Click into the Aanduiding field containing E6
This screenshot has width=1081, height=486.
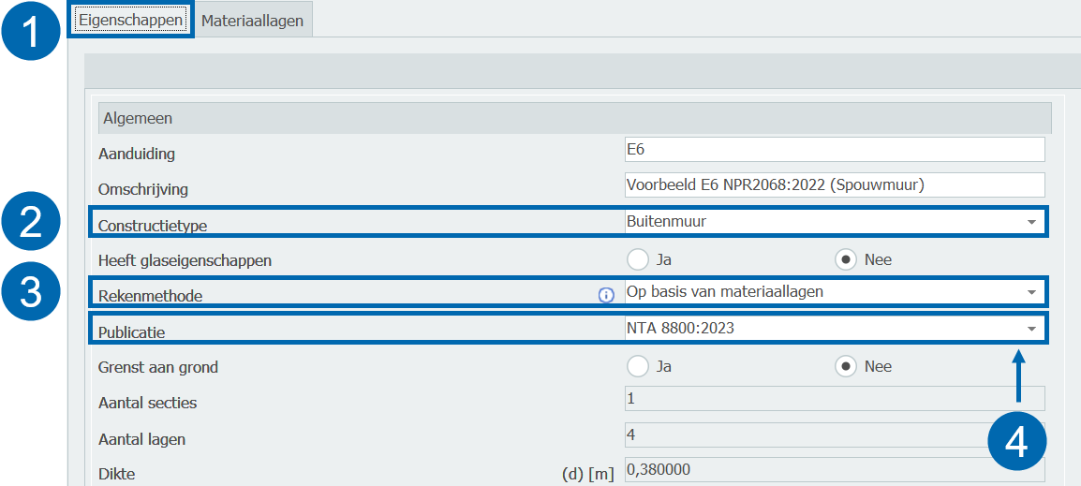[834, 150]
